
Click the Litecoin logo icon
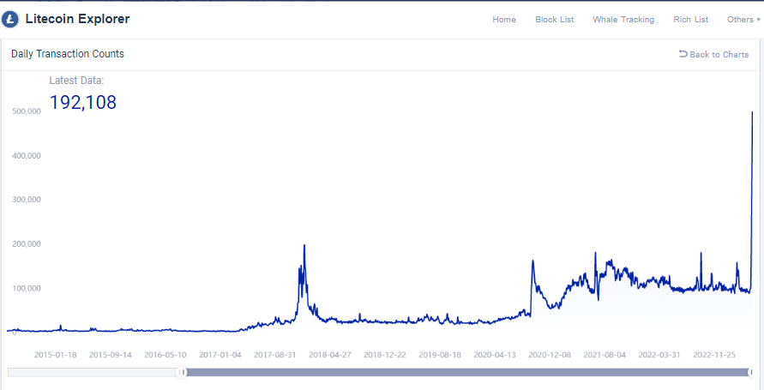tap(12, 19)
